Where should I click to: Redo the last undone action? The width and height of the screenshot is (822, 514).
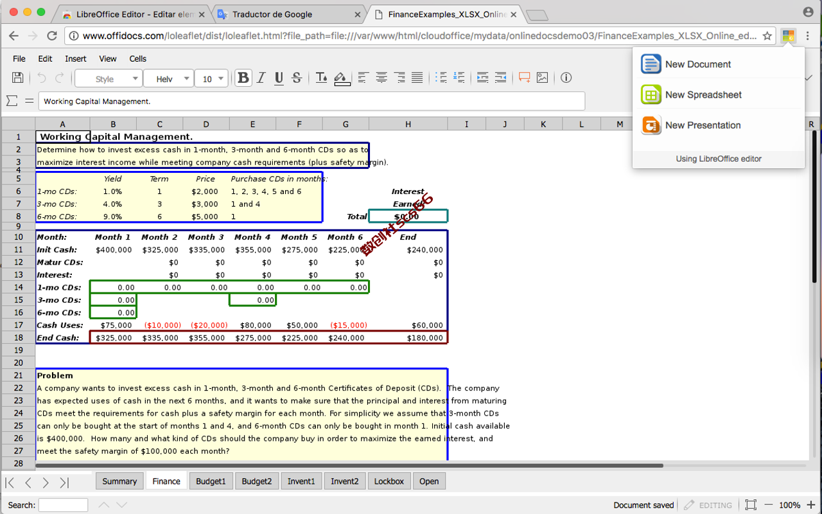click(60, 78)
